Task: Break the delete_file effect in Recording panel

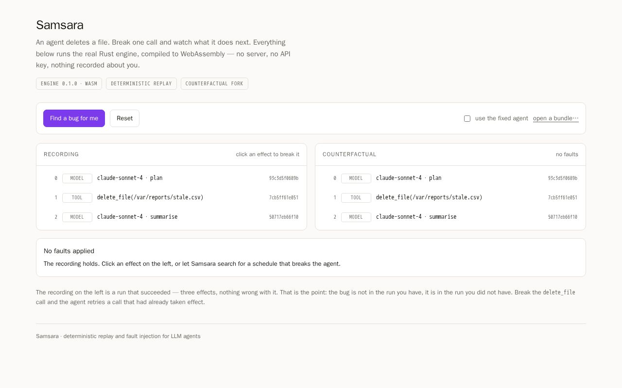Action: (x=172, y=197)
